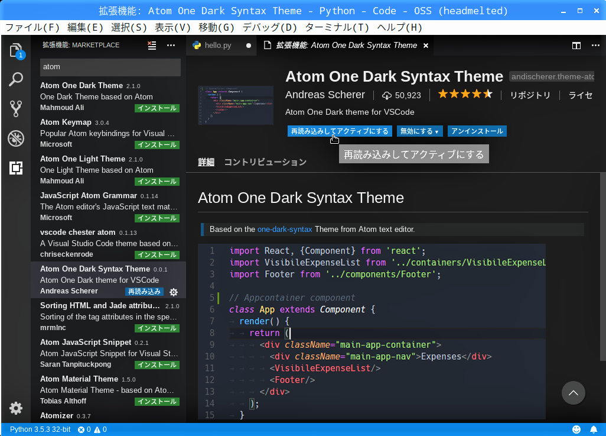Screen dimensions: 606x436
Task: Open the ヘルプ(H) menu
Action: pyautogui.click(x=400, y=27)
